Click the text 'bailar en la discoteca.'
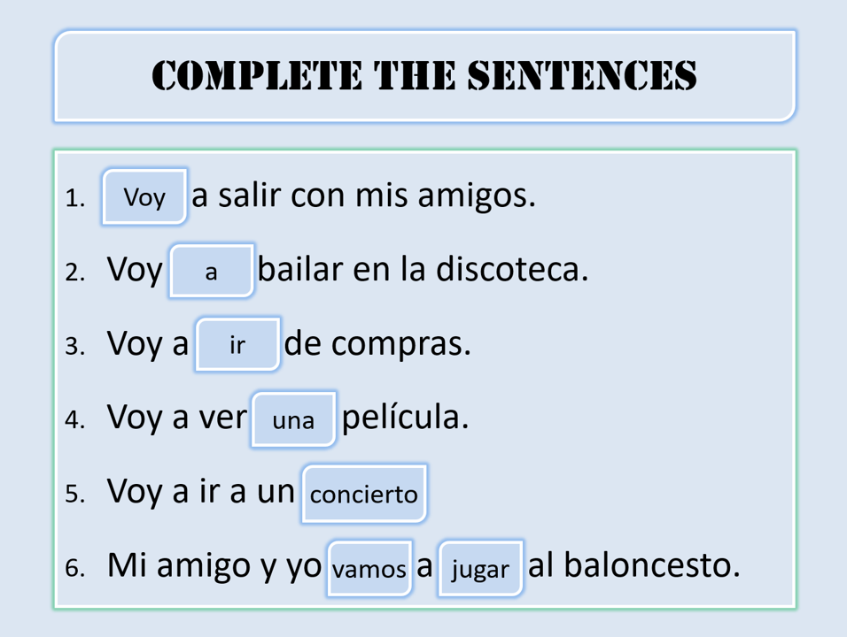847x637 pixels. tap(423, 269)
